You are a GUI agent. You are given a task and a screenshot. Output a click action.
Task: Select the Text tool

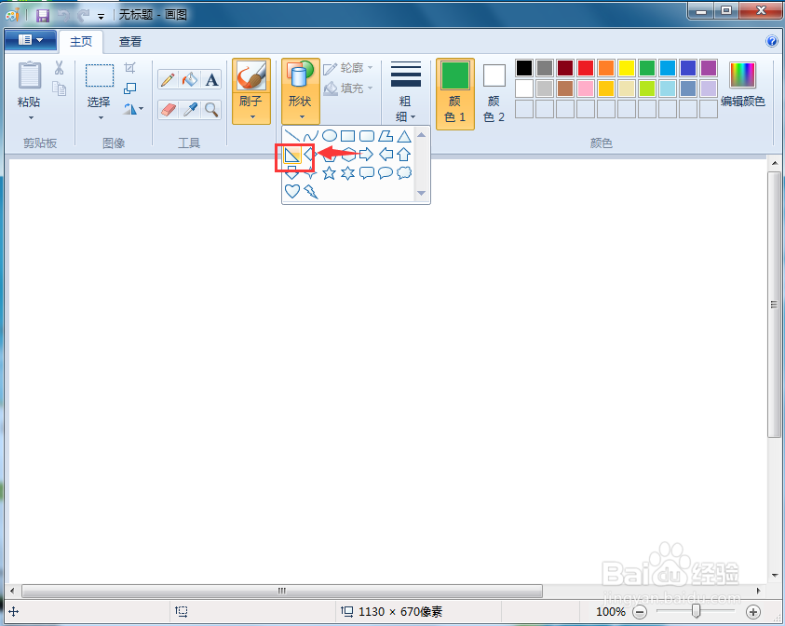(x=211, y=79)
